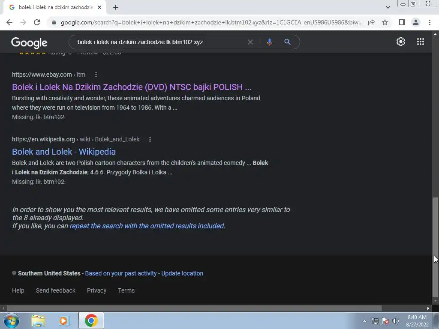Open the Bolek and Lolek Wikipedia result
The width and height of the screenshot is (439, 329).
(64, 152)
